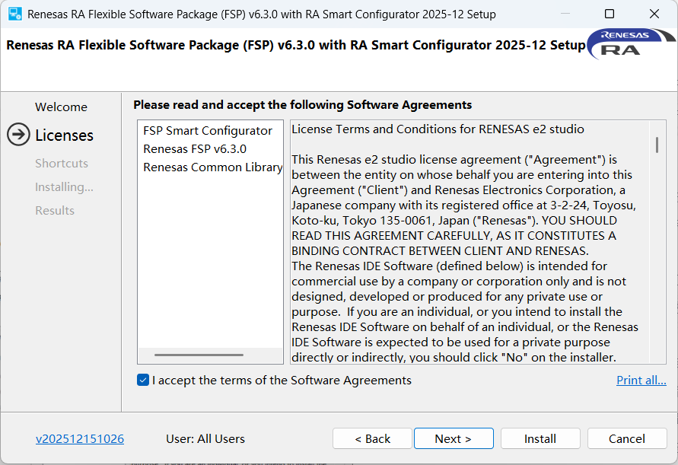Maximize the setup window
Screen dimensions: 678x465
[610, 14]
